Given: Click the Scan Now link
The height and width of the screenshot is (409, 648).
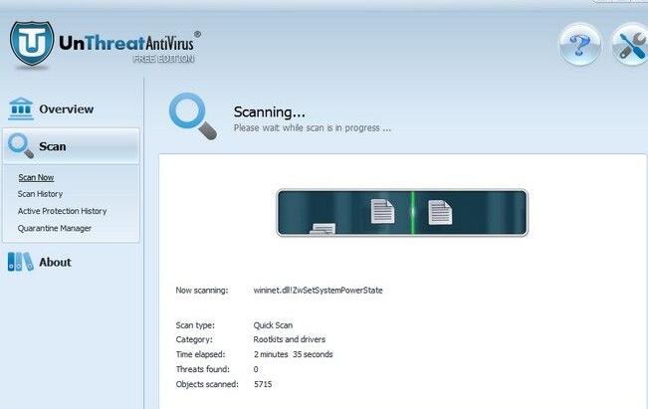Looking at the screenshot, I should point(36,178).
